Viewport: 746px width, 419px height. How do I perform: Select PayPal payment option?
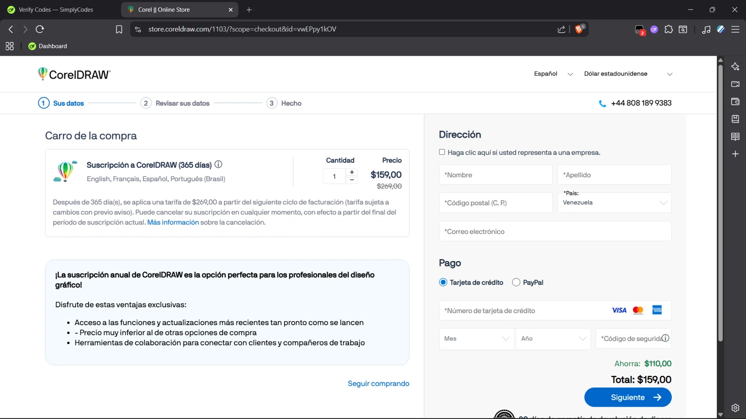516,282
